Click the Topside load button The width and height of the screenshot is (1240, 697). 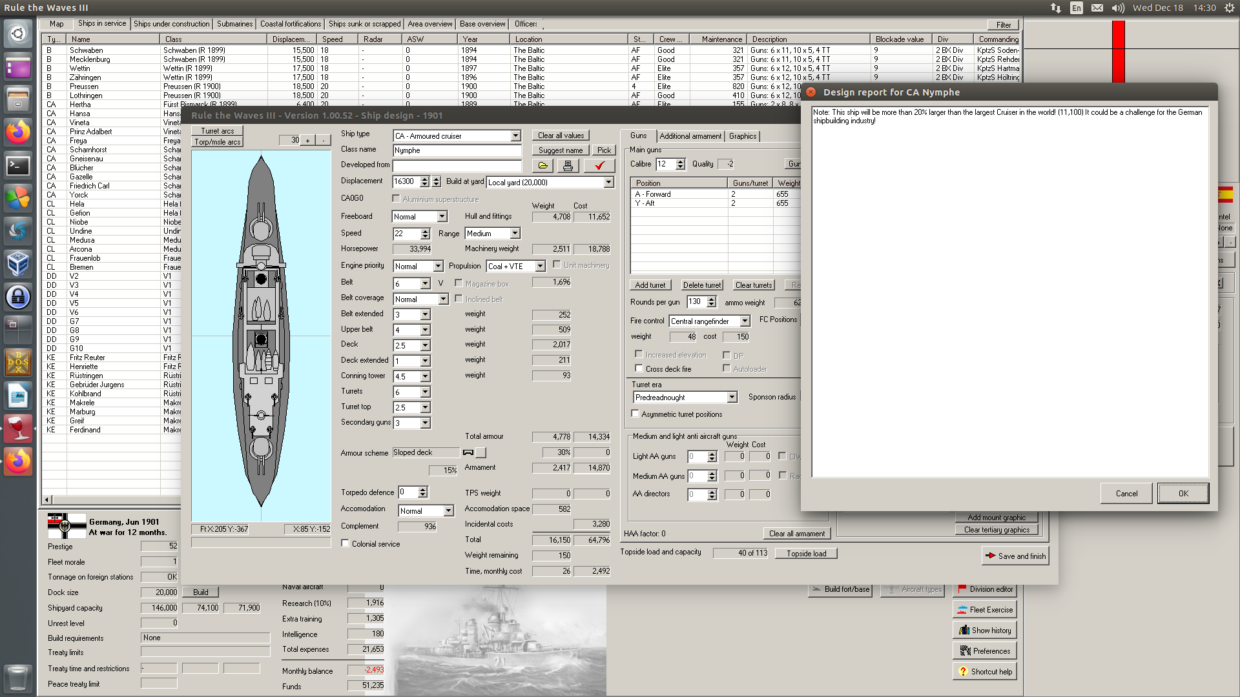tap(806, 554)
